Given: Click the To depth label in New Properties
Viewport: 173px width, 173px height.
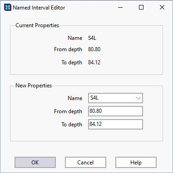Looking at the screenshot, I should (72, 125).
